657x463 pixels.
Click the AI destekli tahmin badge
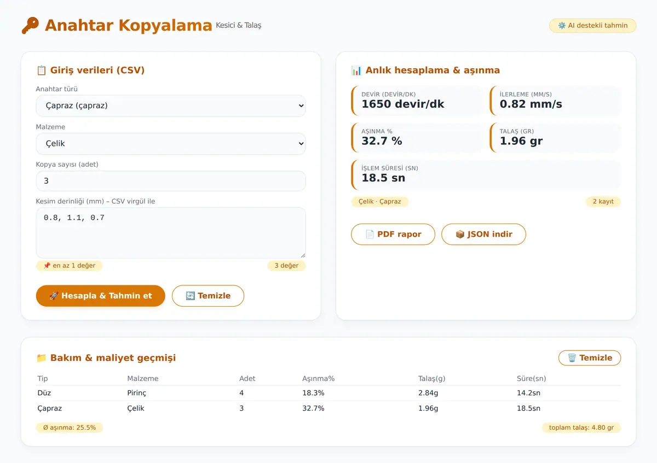coord(593,26)
